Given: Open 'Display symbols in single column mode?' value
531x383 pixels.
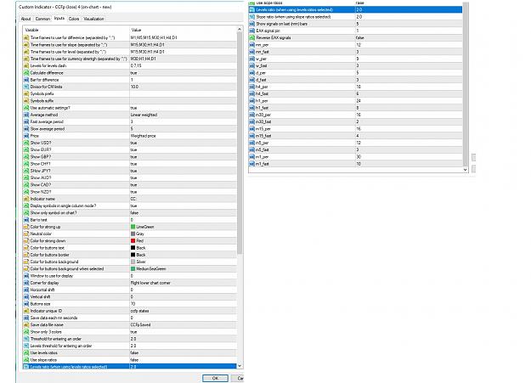Looking at the screenshot, I should pos(183,206).
